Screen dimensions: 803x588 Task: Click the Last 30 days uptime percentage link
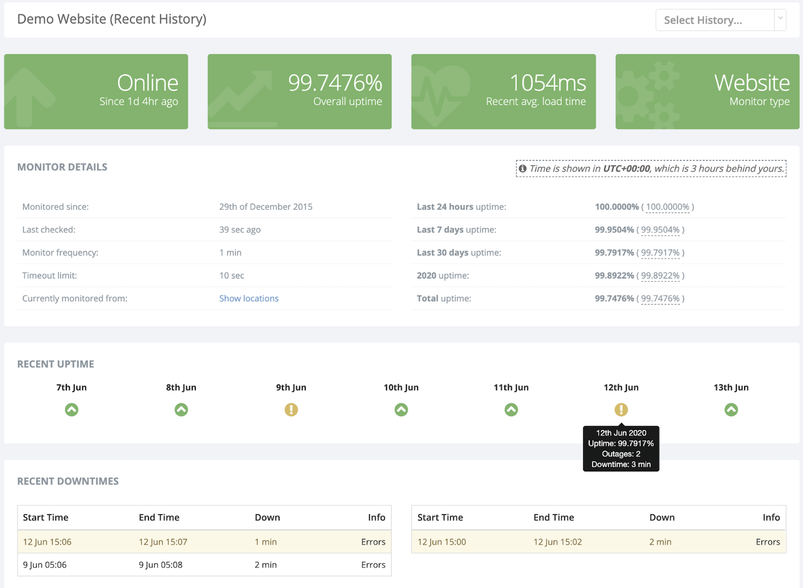click(661, 253)
